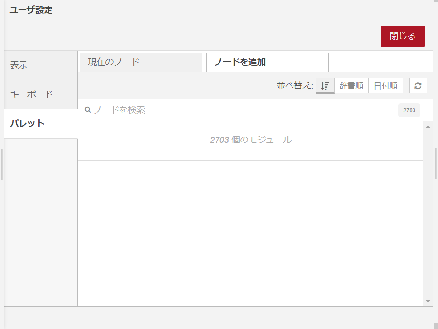Click the 2703 result count badge
This screenshot has height=329, width=438.
point(409,110)
